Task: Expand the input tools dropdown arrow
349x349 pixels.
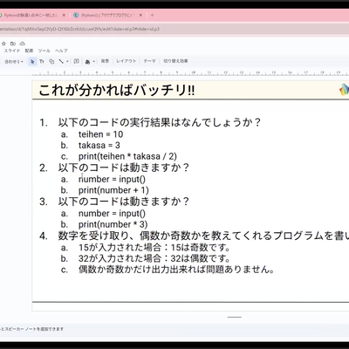Action: 93,62
